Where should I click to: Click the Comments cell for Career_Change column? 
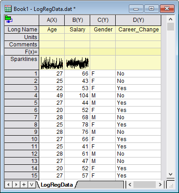click(x=138, y=45)
